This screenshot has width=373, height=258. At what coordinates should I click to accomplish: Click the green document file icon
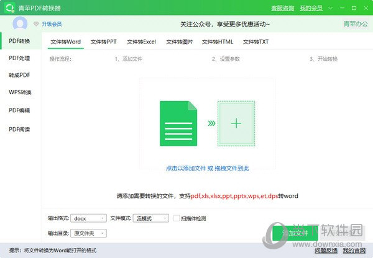pos(178,123)
